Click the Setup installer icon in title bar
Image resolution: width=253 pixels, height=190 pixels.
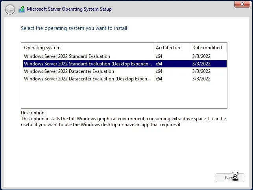[x=22, y=9]
